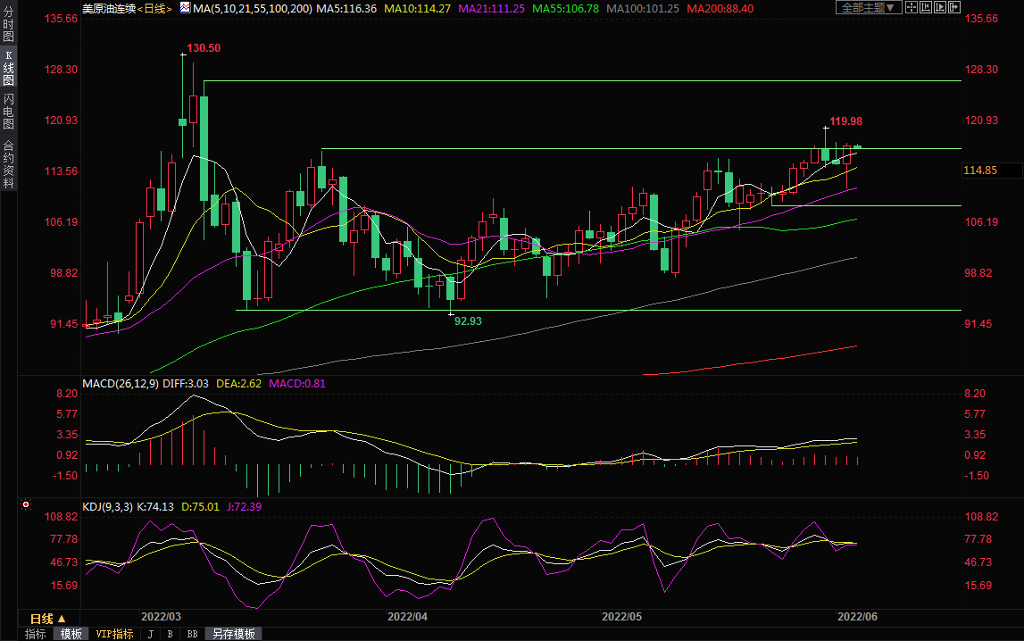Select the 模板 bottom tab
Screen dimensions: 1024x641
pos(71,634)
